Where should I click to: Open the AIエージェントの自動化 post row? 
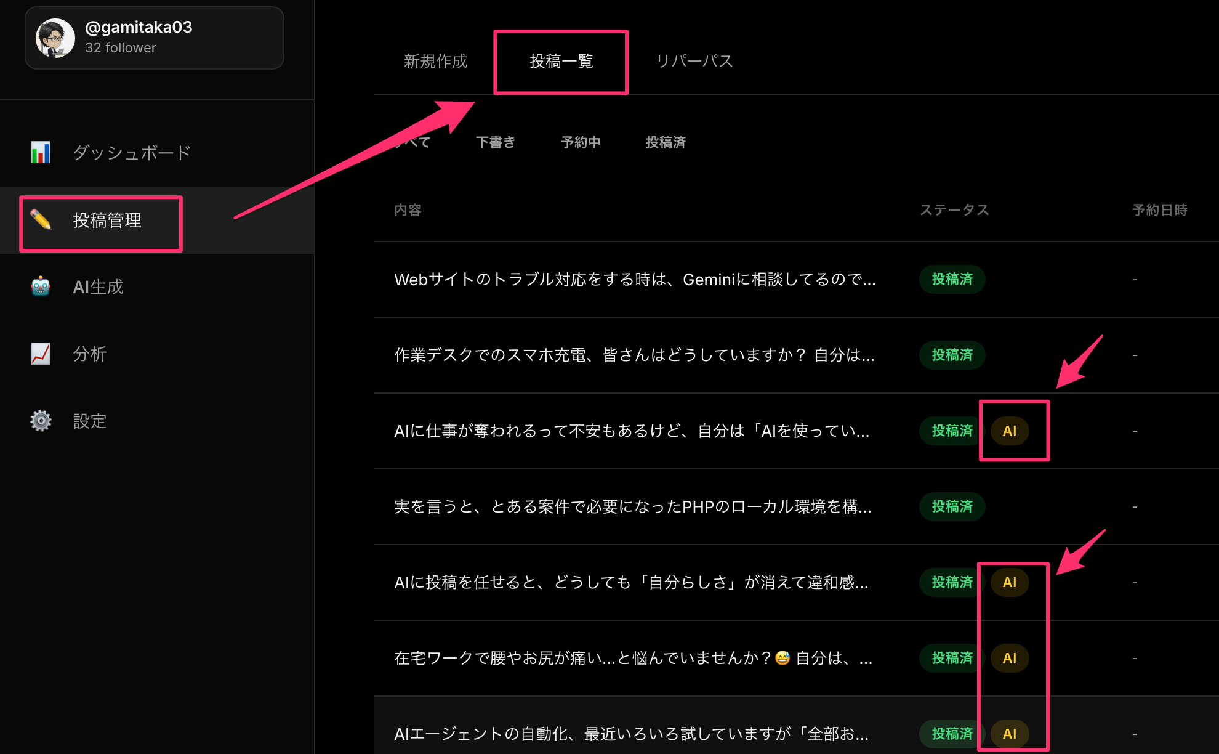click(631, 734)
